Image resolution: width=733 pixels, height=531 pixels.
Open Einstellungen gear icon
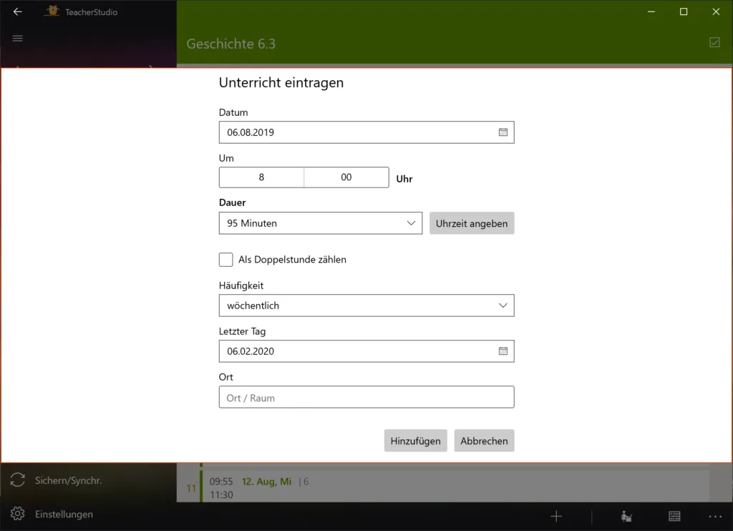click(x=18, y=514)
